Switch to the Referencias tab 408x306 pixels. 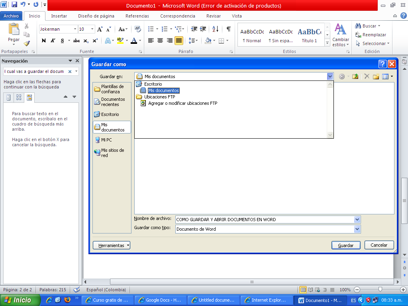137,16
